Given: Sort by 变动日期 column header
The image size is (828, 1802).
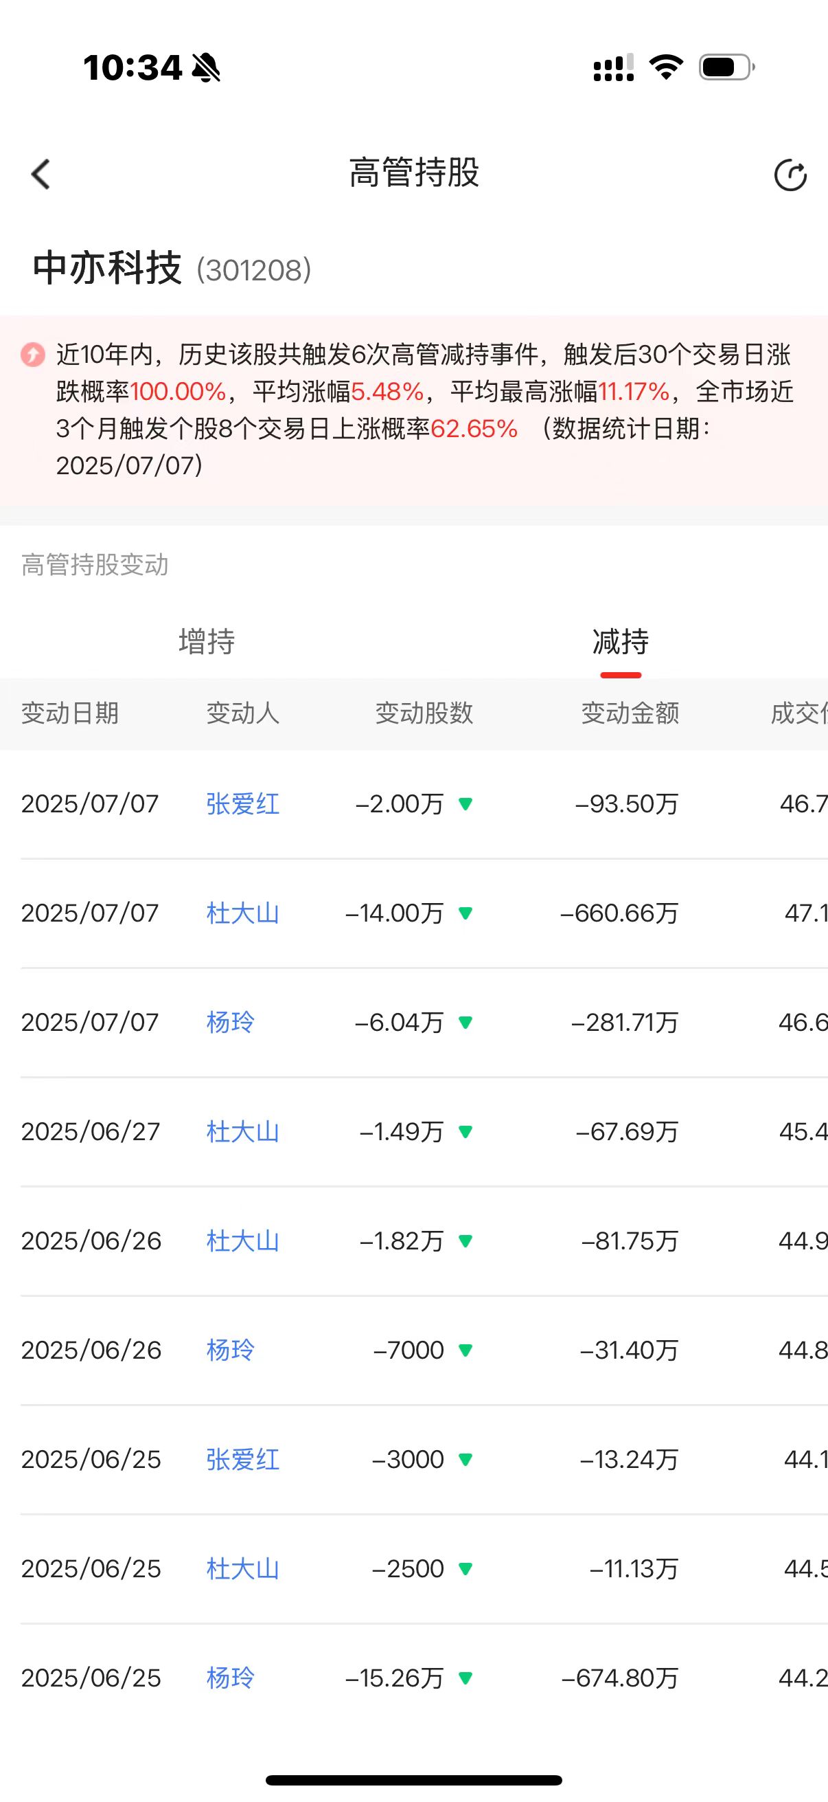Looking at the screenshot, I should point(70,713).
